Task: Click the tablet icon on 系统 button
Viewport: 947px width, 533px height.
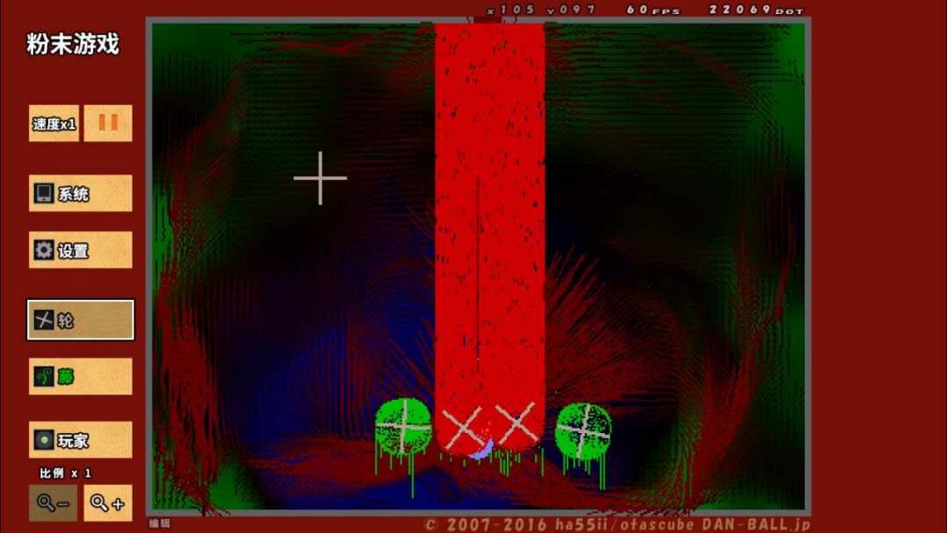Action: point(44,193)
